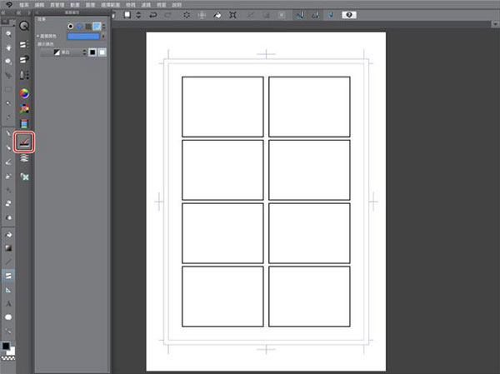Expand the palette dock right arrow

29,12
